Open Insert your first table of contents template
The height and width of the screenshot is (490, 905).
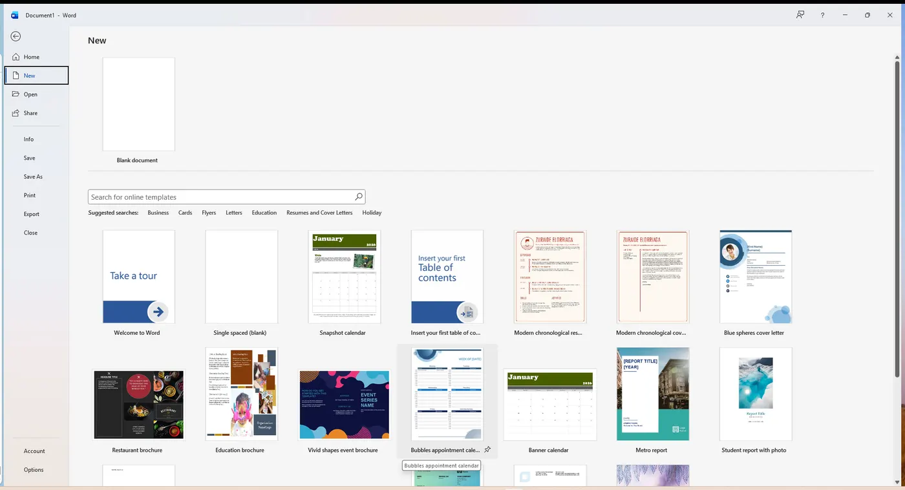click(x=447, y=277)
